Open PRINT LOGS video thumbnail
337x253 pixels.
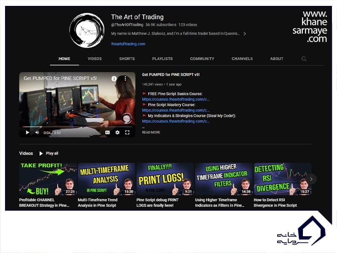(x=165, y=179)
